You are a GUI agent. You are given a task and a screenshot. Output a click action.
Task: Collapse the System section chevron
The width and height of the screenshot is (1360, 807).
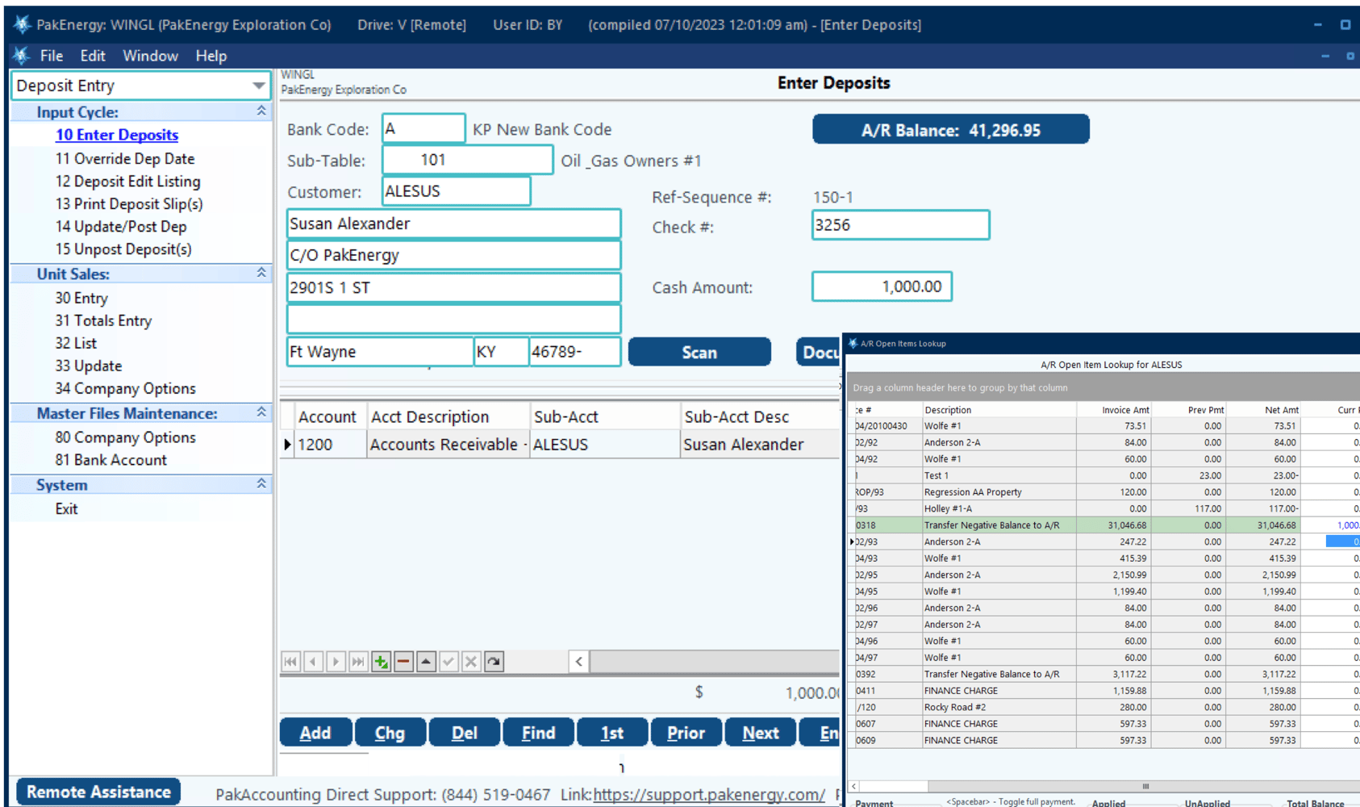pos(261,484)
